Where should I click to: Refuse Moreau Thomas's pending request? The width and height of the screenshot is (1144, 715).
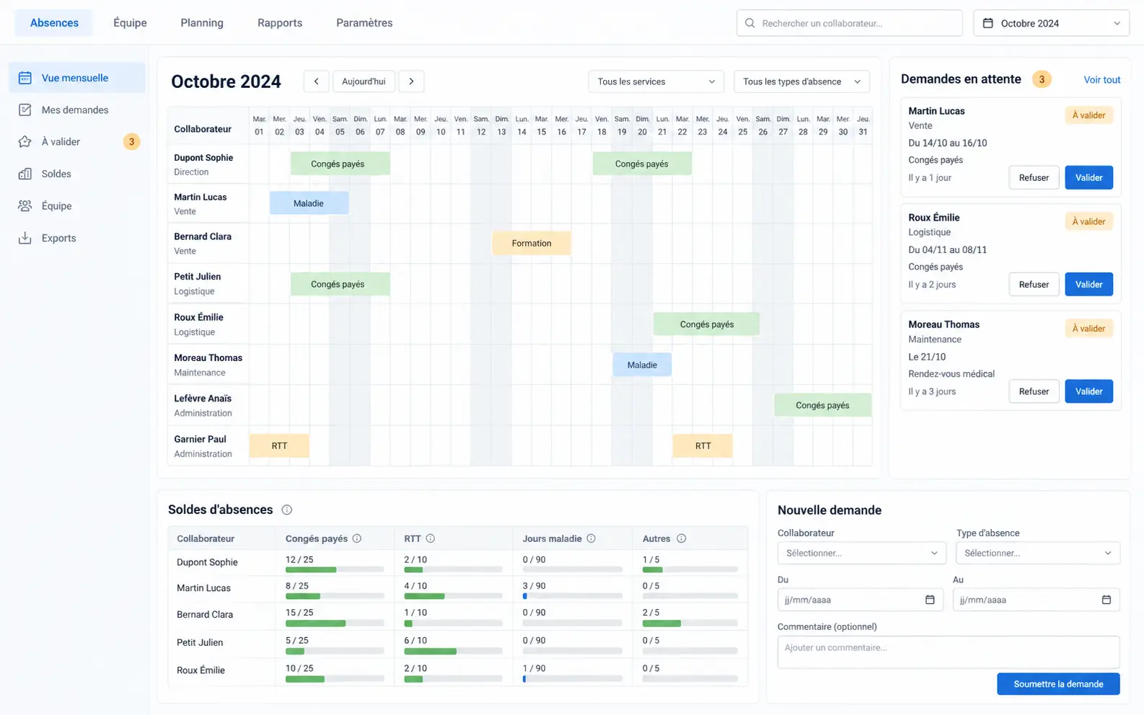1034,391
